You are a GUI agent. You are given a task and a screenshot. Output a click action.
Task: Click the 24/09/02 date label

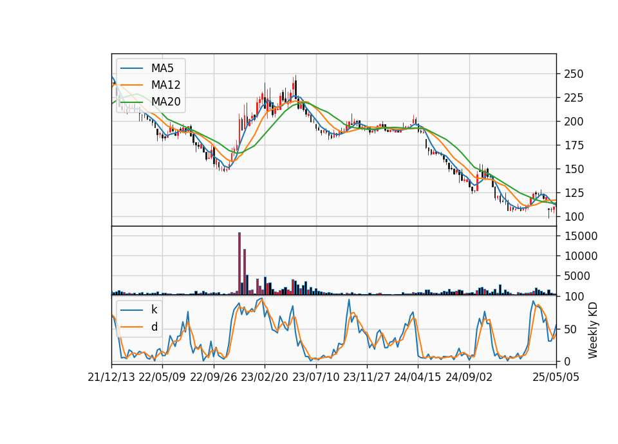coord(469,377)
